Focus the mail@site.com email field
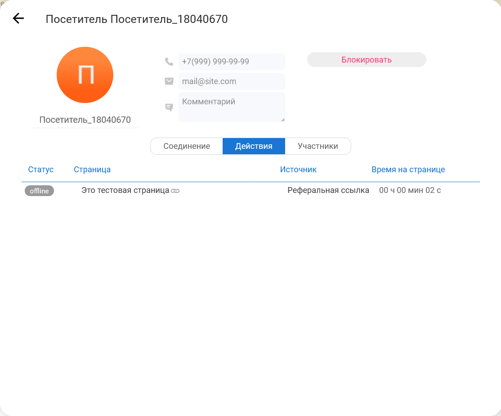Screen dimensions: 501x416 click(232, 81)
